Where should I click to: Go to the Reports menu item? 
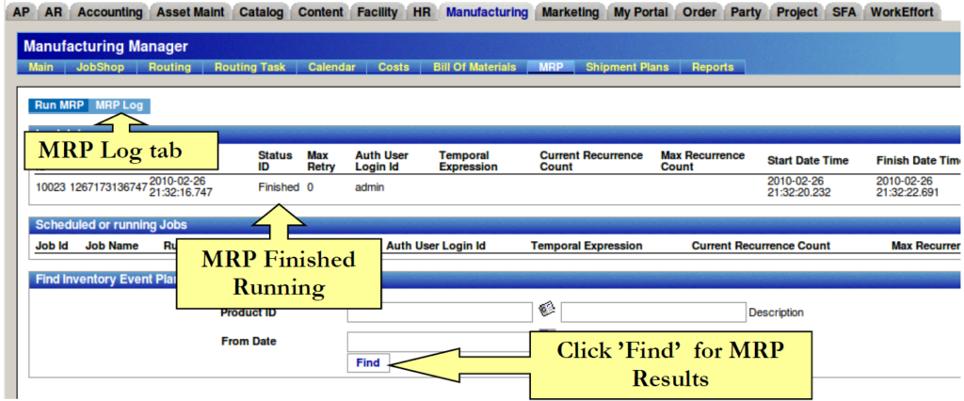click(x=713, y=67)
